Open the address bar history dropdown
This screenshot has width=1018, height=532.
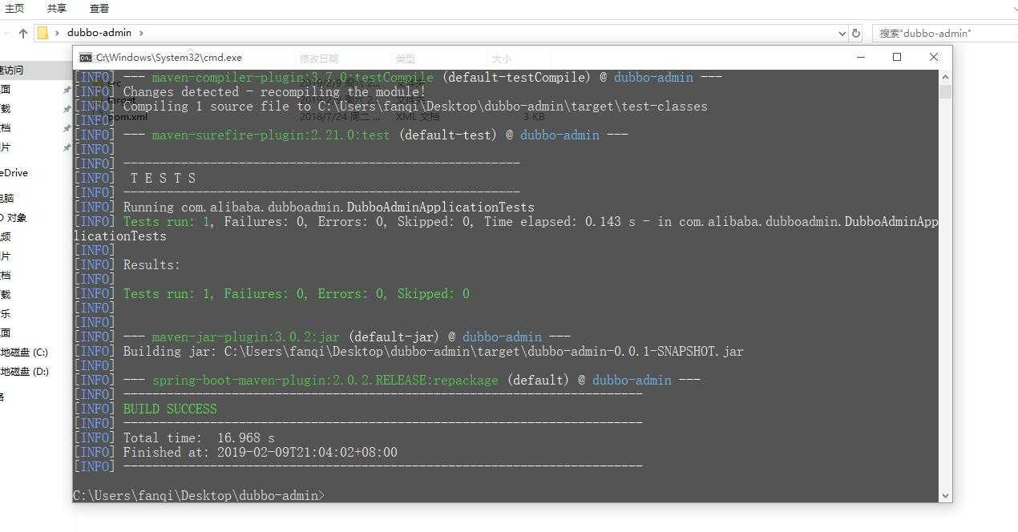pos(842,33)
